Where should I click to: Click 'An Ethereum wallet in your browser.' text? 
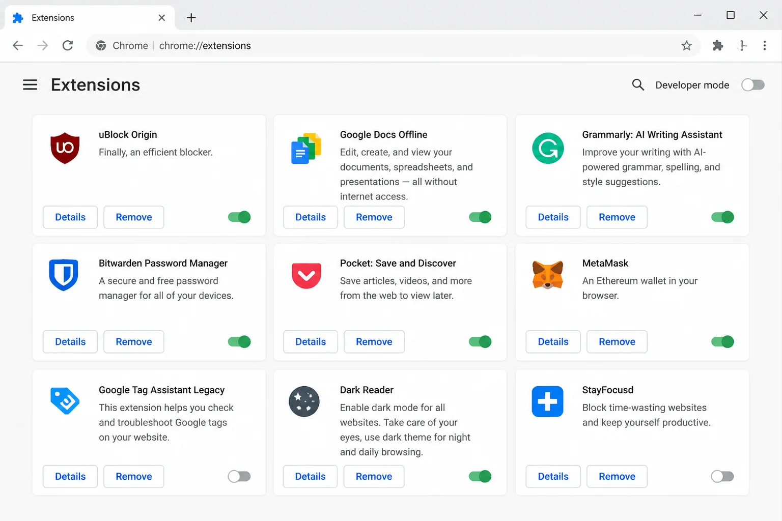pos(640,288)
